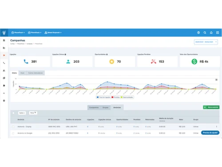This screenshot has height=167, width=222.
Task: Click the Perdidas column header
Action: click(x=137, y=119)
